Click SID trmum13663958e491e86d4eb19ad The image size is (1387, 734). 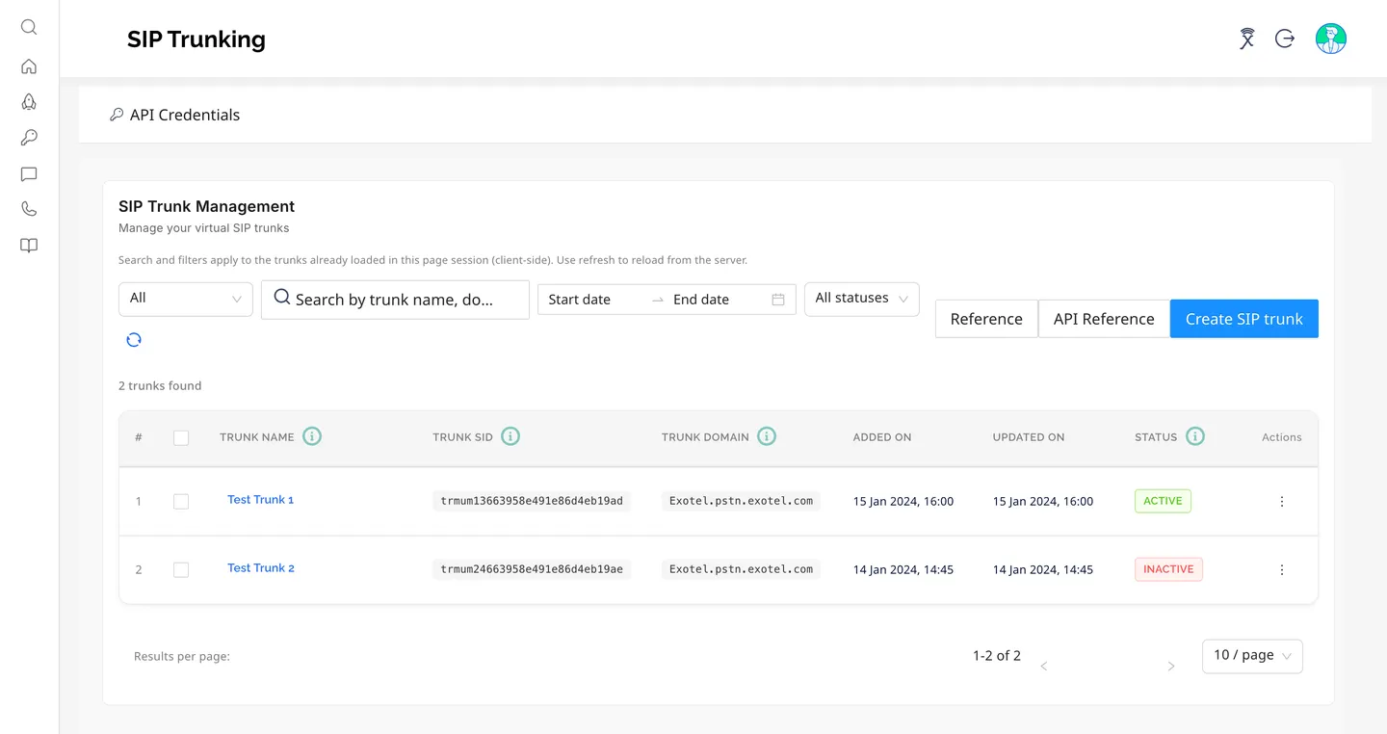(x=532, y=501)
